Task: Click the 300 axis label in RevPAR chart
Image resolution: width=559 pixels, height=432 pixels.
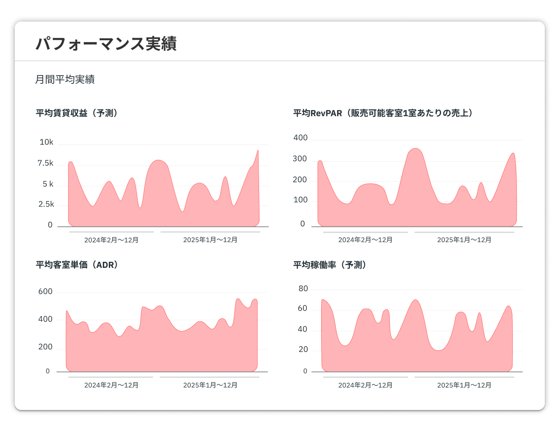Action: coord(300,159)
